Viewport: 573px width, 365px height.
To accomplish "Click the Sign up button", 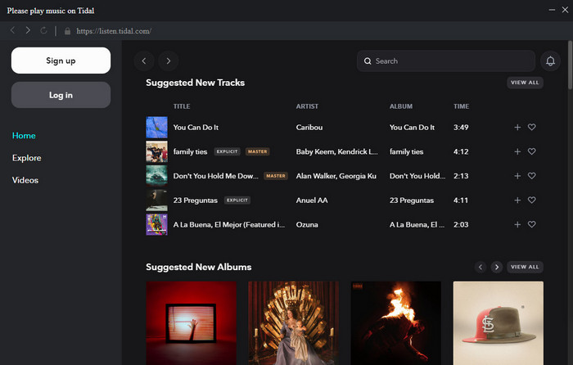I will coord(61,61).
